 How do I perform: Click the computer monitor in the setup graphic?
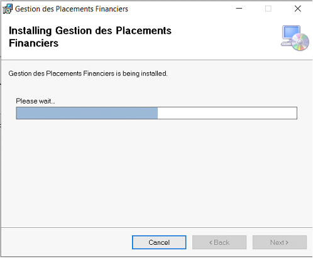tap(290, 33)
